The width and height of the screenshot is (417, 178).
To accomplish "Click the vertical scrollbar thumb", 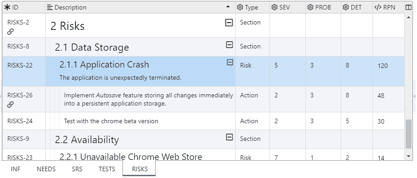I will click(409, 134).
